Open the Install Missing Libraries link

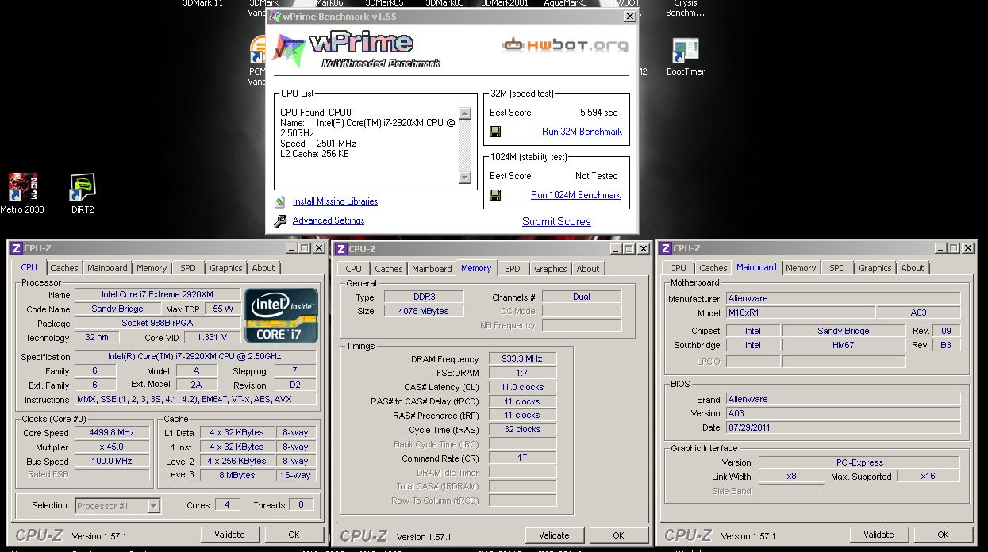point(335,201)
